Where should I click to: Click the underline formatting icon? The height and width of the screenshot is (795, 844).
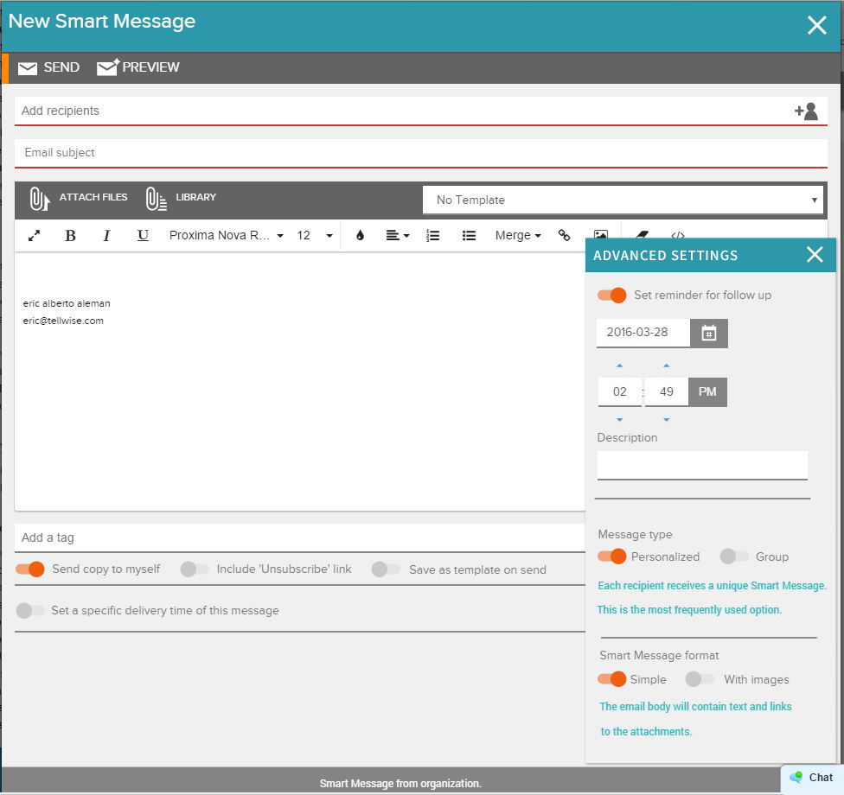143,236
